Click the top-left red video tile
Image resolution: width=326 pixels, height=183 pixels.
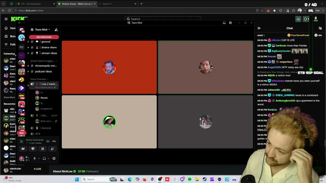[109, 67]
